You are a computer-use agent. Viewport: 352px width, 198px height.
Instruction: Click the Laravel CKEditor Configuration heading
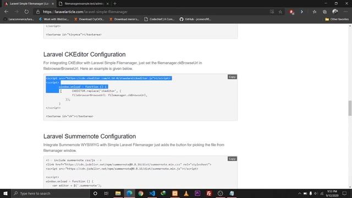click(x=84, y=54)
